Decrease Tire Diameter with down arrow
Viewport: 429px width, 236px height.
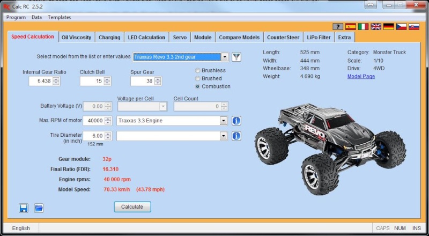[x=108, y=138]
